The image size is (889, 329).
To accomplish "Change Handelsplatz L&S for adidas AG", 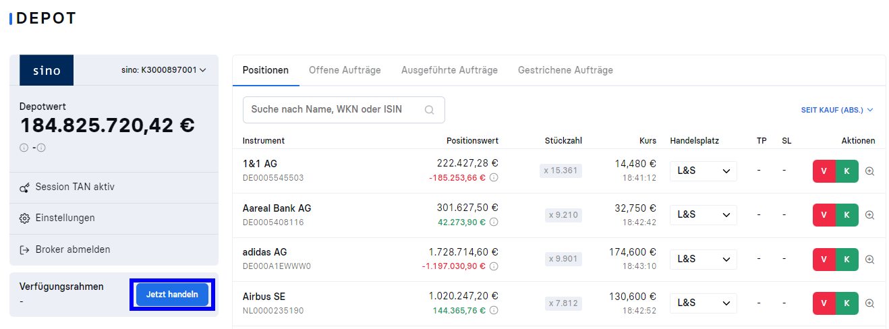I will [x=704, y=259].
